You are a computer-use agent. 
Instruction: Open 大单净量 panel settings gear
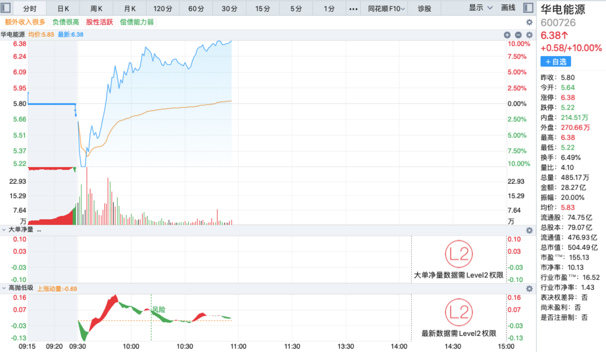click(529, 230)
